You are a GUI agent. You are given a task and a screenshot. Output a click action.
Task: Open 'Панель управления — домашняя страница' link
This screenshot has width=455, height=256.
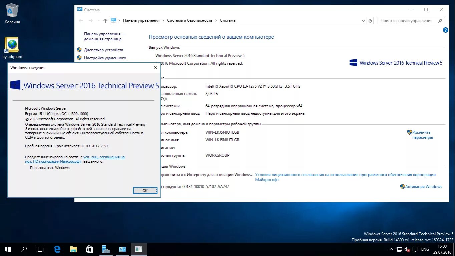[x=105, y=36]
